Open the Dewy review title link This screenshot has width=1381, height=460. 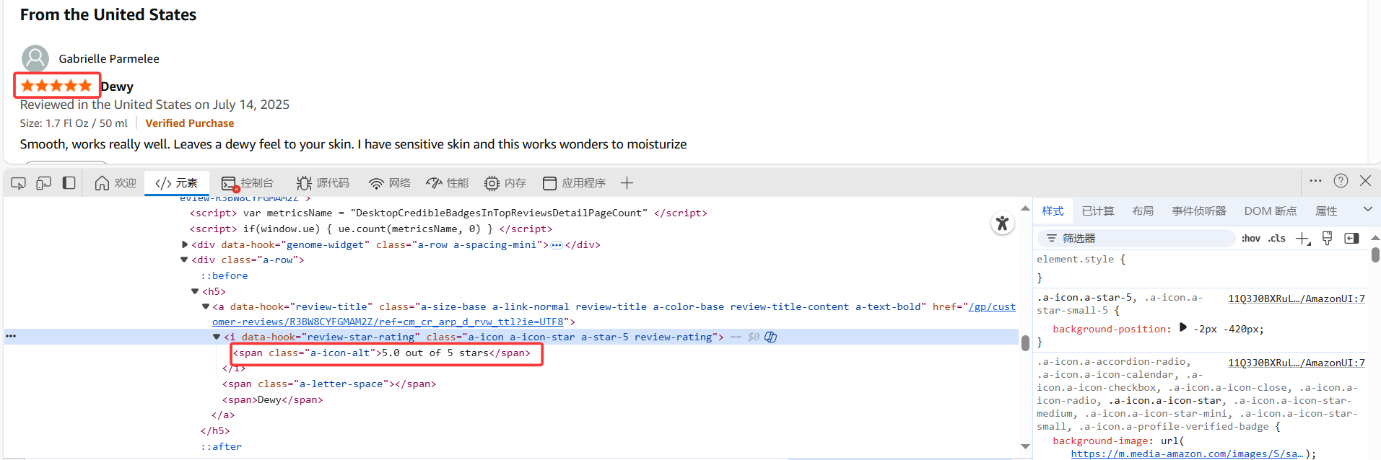[x=117, y=87]
